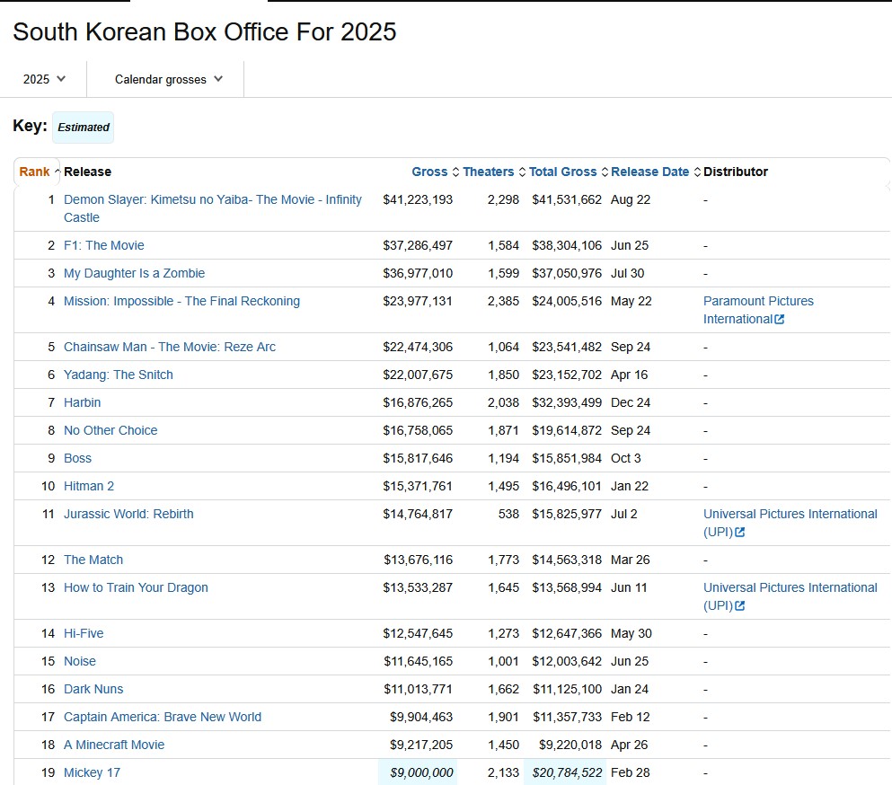Open Chainsaw Man Reze Arc link
This screenshot has width=892, height=785.
pyautogui.click(x=170, y=347)
